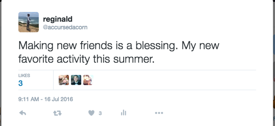Viewport: 275px width, 126px height.
Task: Open the first liker's avatar
Action: coord(64,80)
